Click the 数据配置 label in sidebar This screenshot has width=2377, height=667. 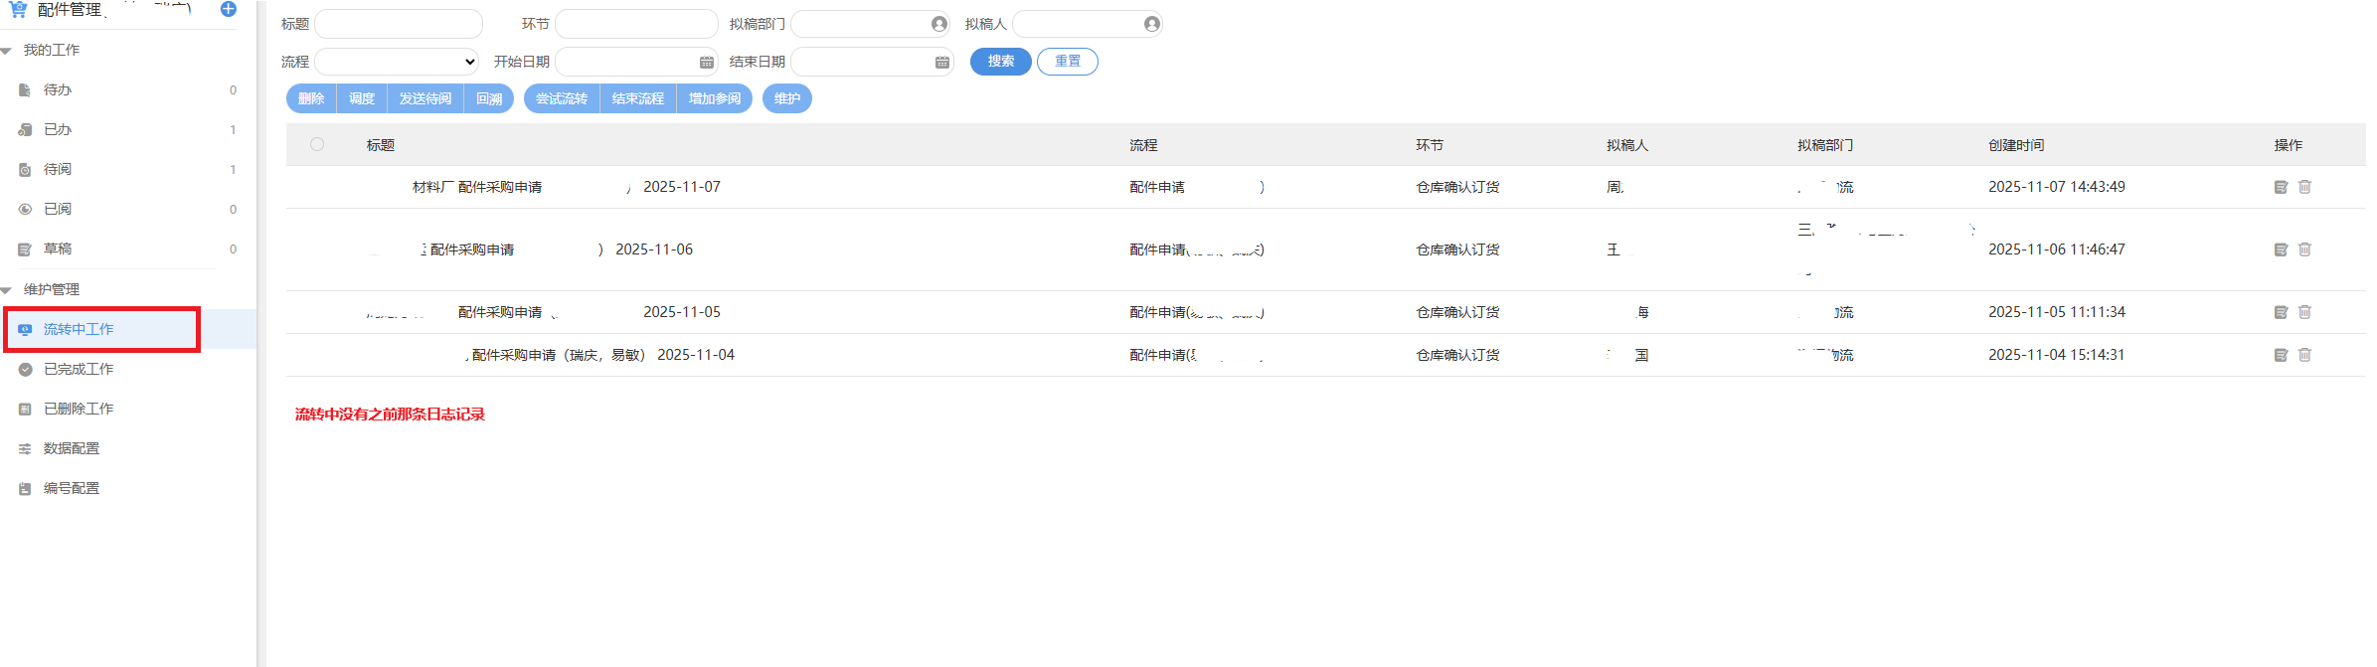coord(72,448)
